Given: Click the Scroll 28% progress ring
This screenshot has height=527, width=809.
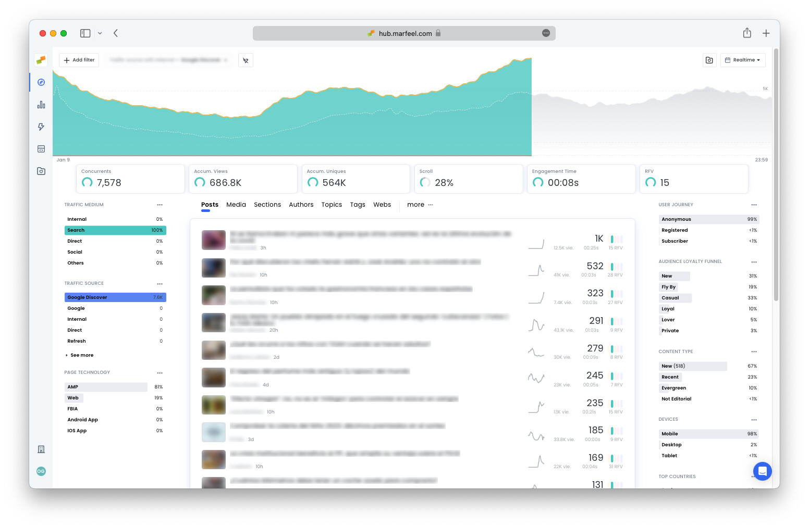Looking at the screenshot, I should [x=424, y=182].
